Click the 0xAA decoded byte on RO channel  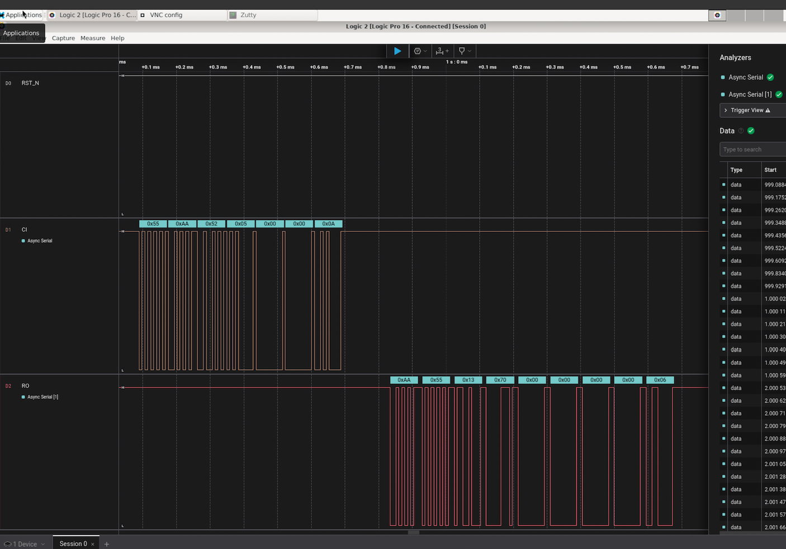click(x=404, y=380)
